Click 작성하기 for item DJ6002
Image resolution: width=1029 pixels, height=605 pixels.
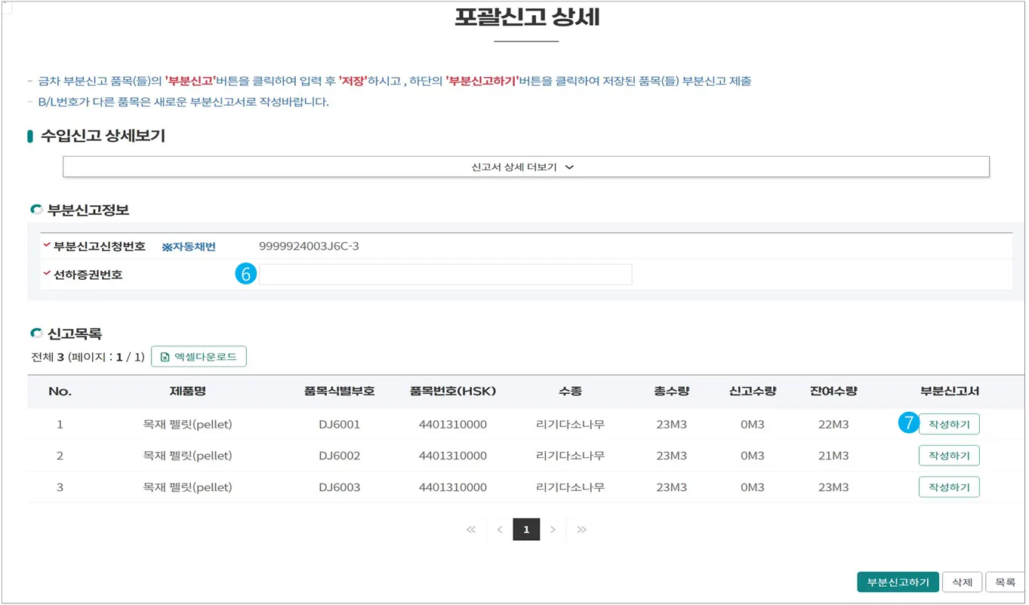948,456
